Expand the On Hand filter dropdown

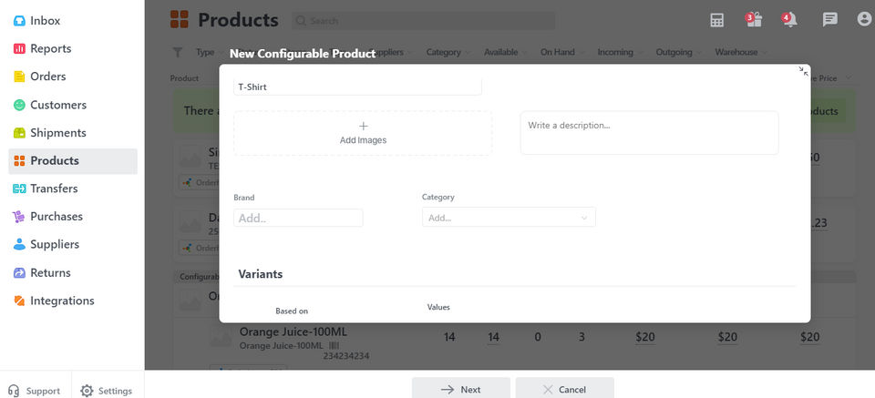tap(563, 53)
